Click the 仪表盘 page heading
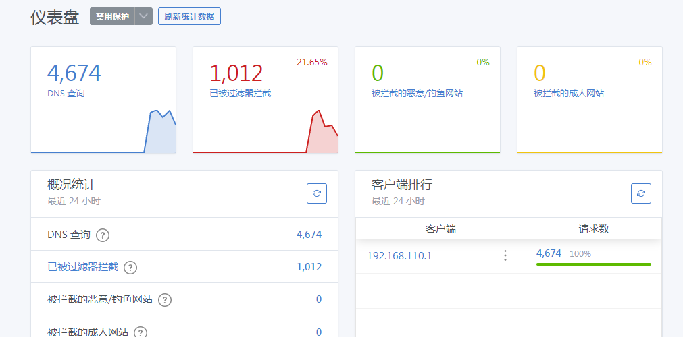 55,17
